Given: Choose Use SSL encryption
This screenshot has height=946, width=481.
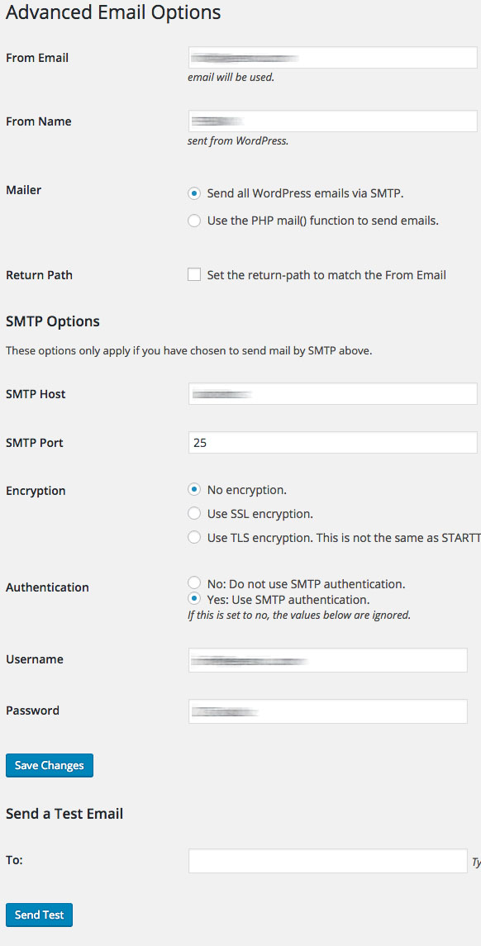Looking at the screenshot, I should click(193, 513).
